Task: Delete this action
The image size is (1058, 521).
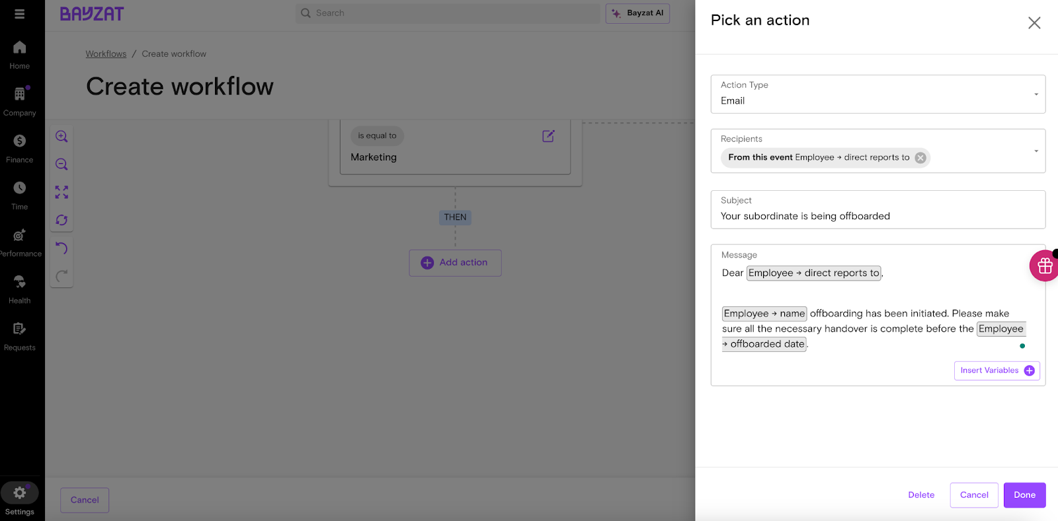Action: [920, 495]
